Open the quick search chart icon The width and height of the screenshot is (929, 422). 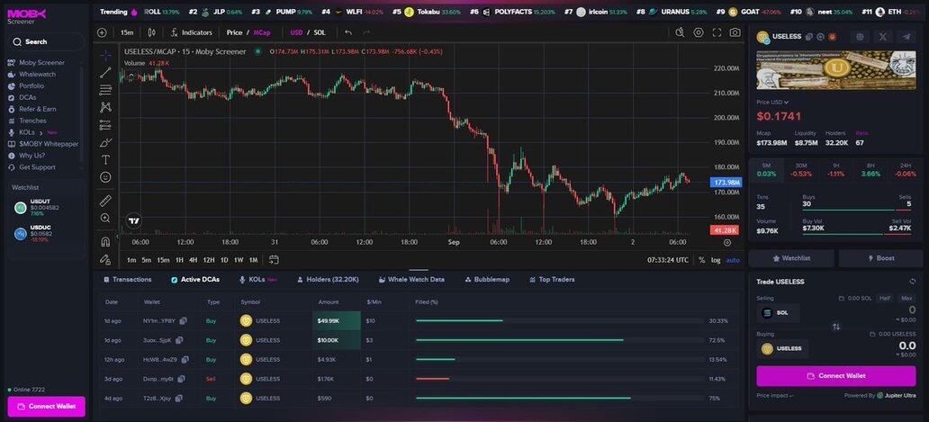[x=681, y=32]
